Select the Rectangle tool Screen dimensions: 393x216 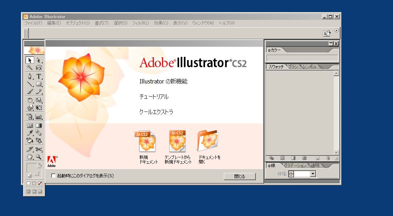[39, 84]
